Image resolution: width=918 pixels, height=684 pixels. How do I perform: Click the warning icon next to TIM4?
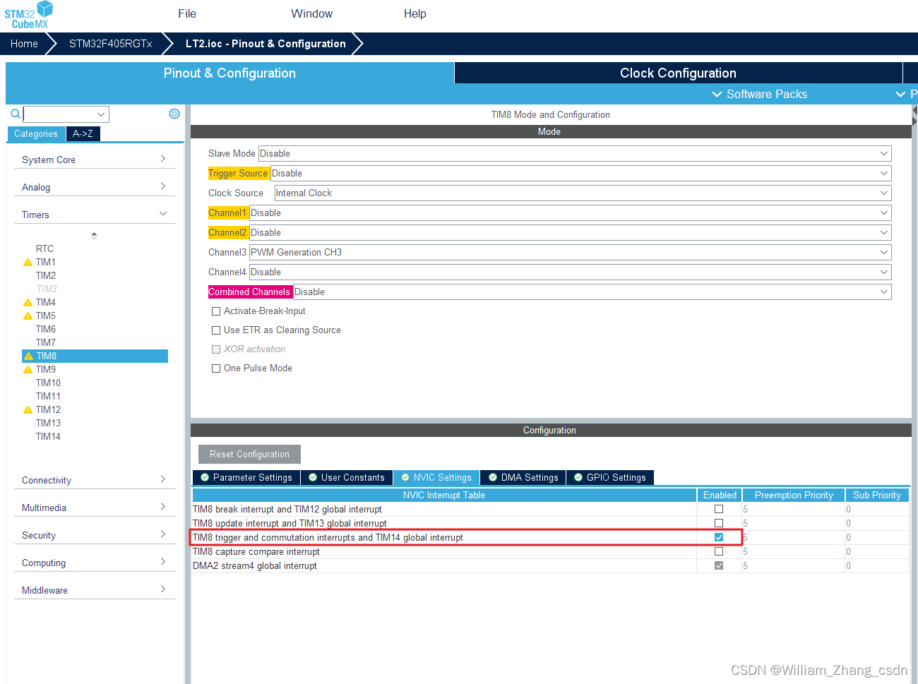(x=28, y=303)
